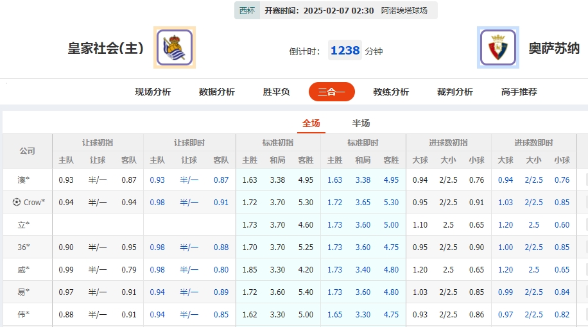The image size is (588, 327).
Task: Click the 西杯 league label
Action: pyautogui.click(x=246, y=10)
